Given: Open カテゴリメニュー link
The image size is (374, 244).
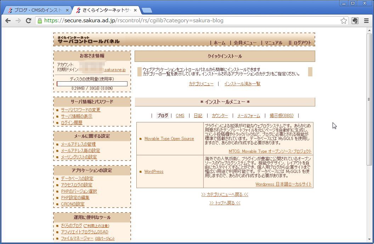Looking at the screenshot, I should (201, 84).
